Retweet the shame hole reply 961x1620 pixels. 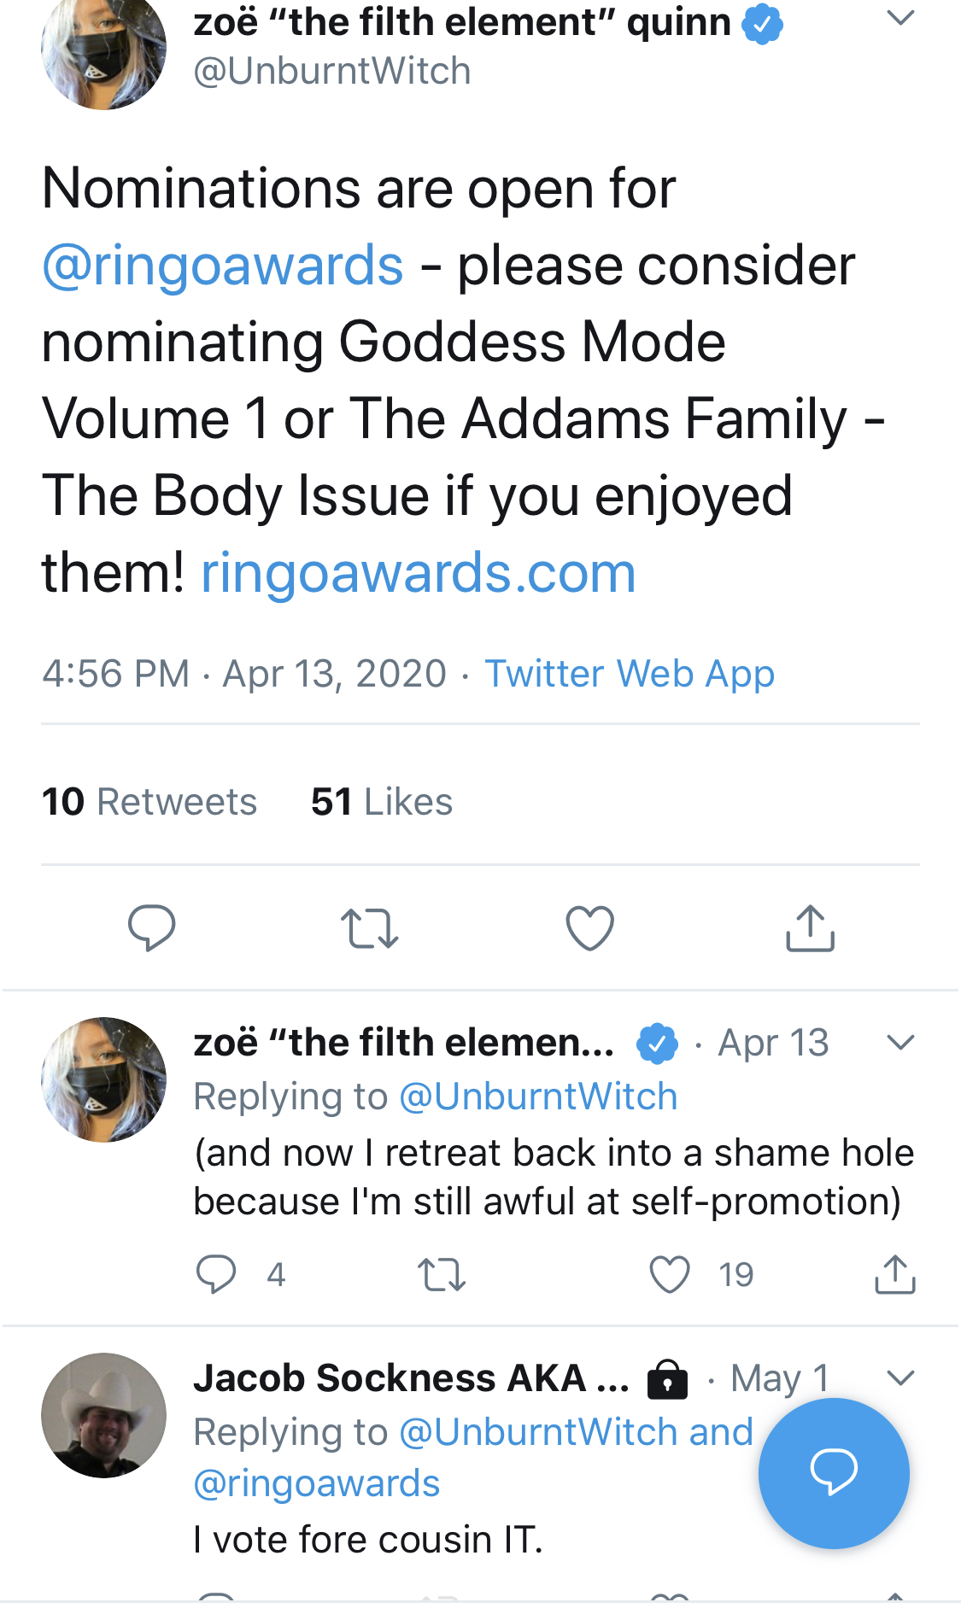(x=442, y=1275)
